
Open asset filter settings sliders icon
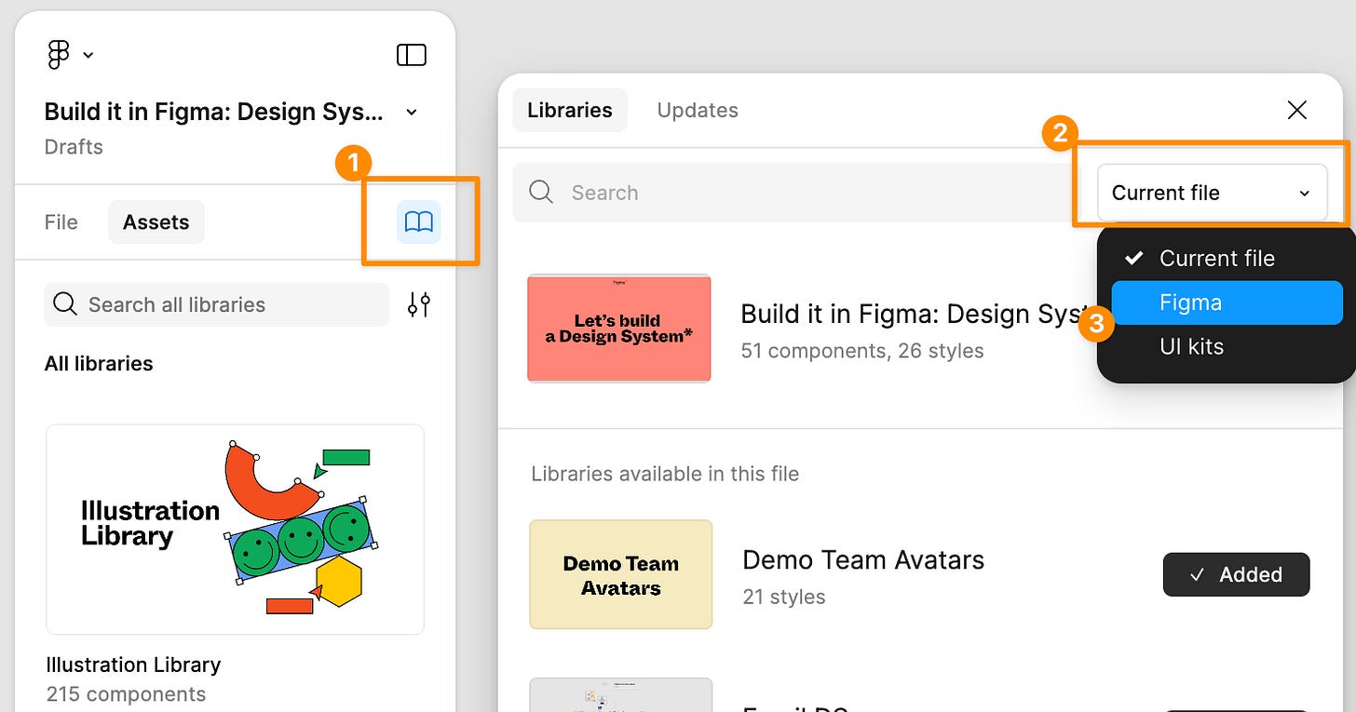pos(419,304)
